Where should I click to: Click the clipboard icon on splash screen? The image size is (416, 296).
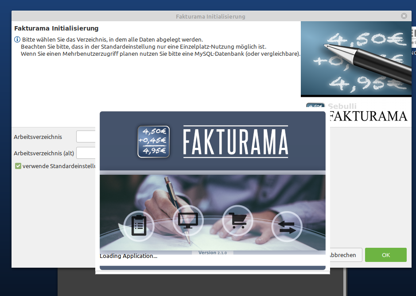point(139,226)
